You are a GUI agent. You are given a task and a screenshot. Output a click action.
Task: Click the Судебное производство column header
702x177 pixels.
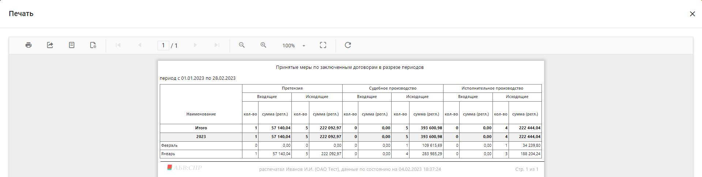(393, 88)
